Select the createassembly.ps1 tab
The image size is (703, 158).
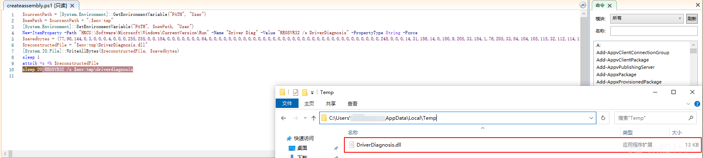pos(37,6)
